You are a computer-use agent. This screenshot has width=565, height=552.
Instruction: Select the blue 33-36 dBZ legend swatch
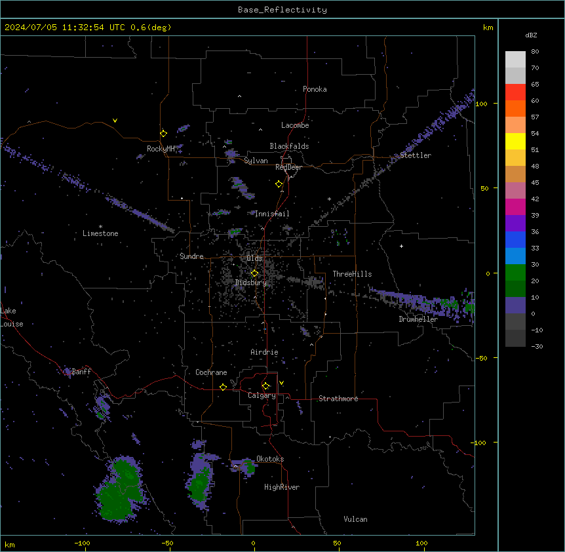(x=515, y=240)
